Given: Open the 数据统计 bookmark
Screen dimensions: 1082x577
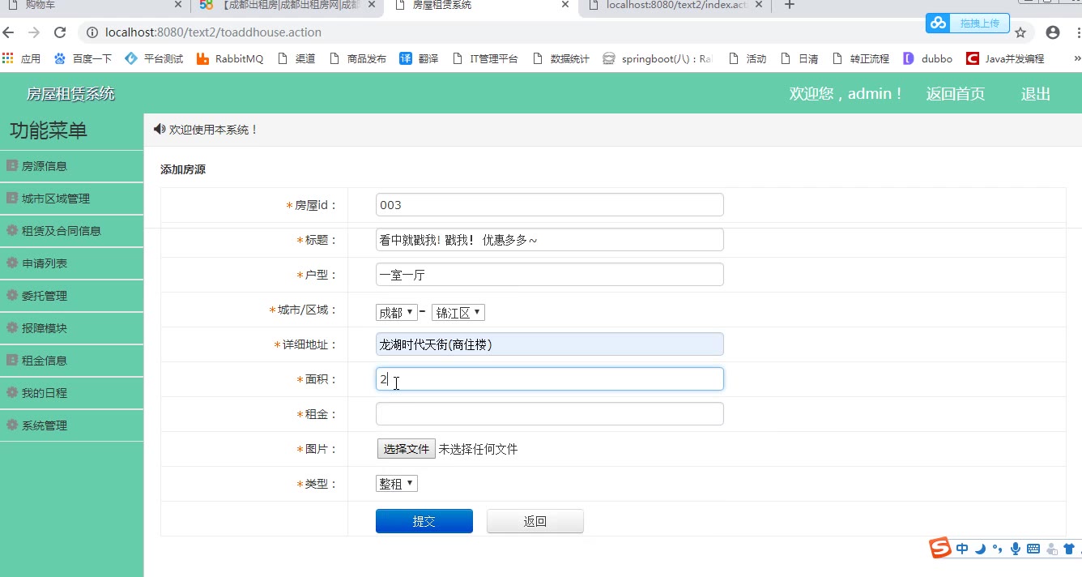Looking at the screenshot, I should coord(560,58).
